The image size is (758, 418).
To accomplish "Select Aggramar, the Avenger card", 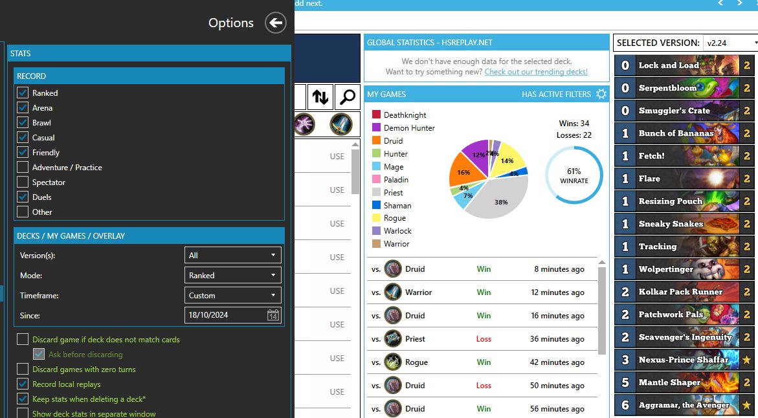I will (684, 405).
